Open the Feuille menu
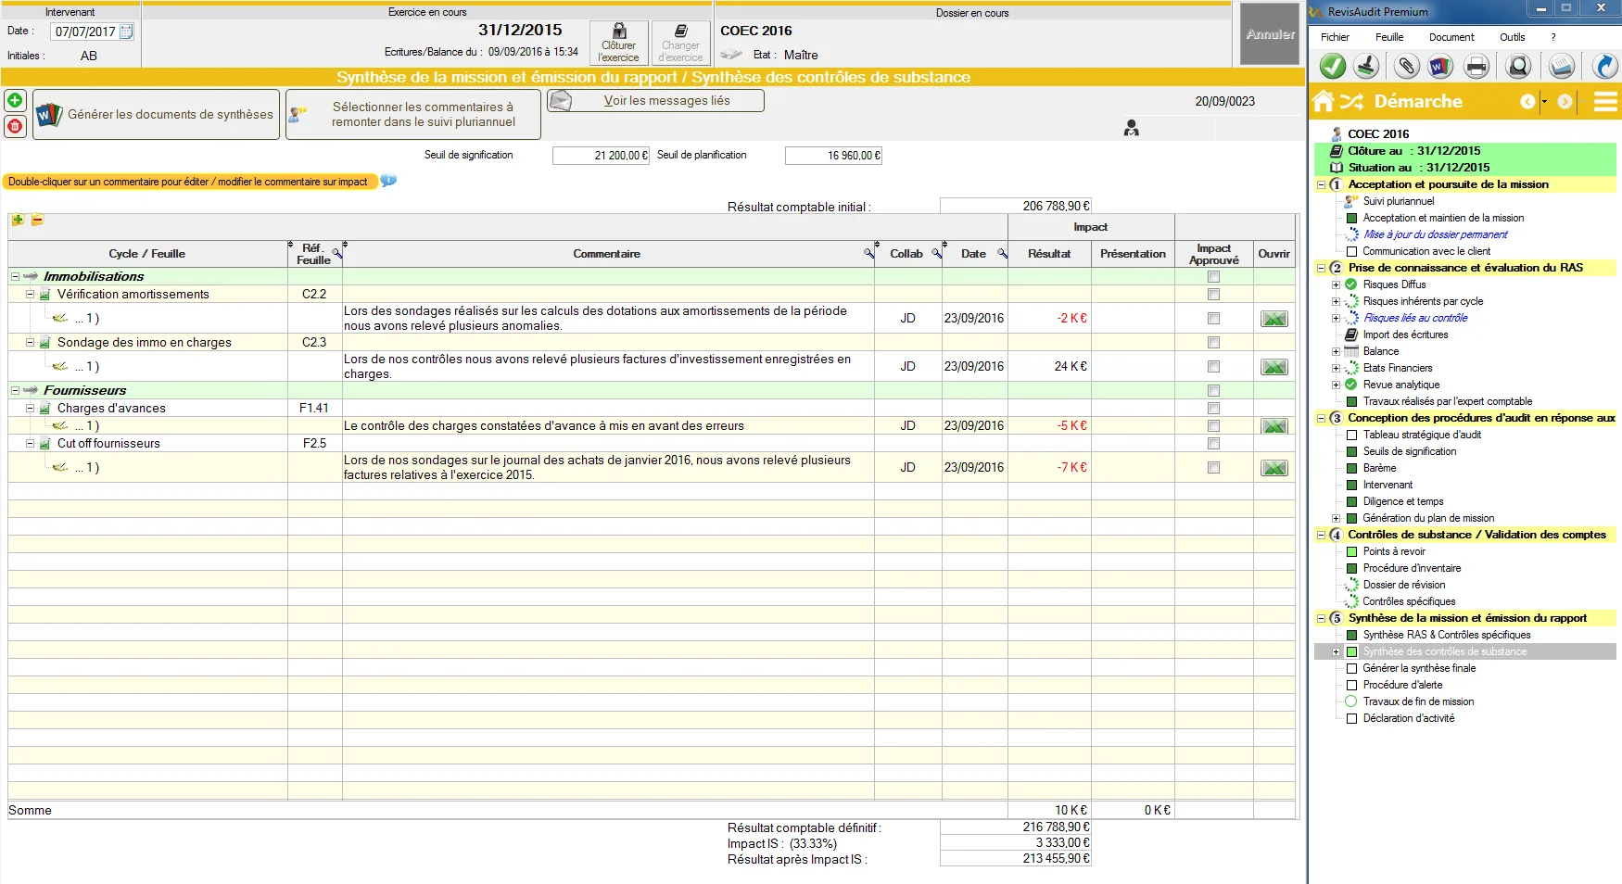 click(x=1389, y=37)
